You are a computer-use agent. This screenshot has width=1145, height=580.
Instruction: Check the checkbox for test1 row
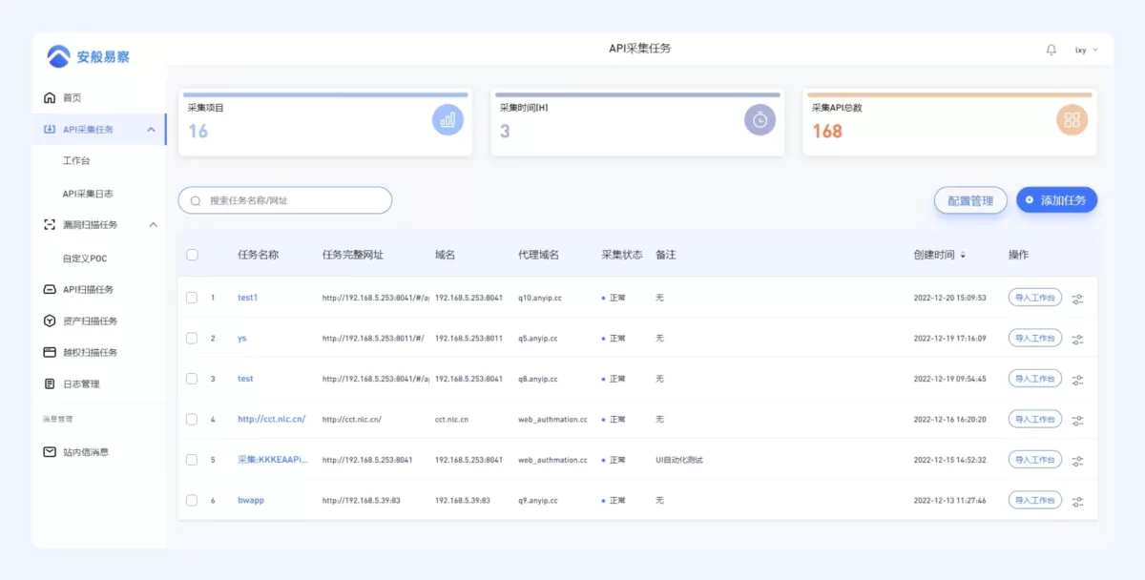192,298
